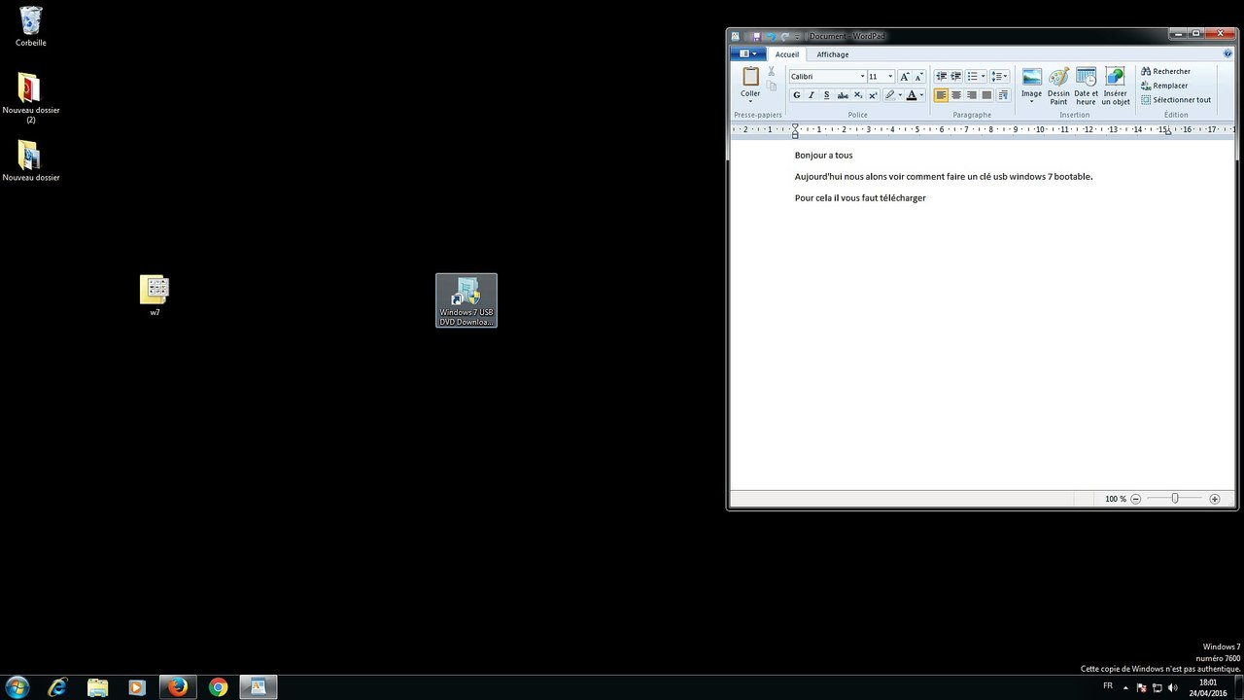This screenshot has width=1244, height=700.
Task: Click the bullet list icon
Action: [972, 76]
